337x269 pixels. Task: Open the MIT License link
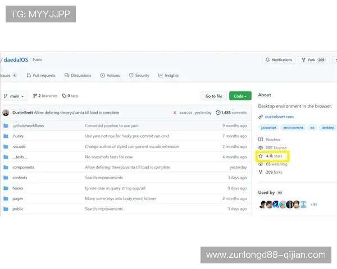[277, 147]
